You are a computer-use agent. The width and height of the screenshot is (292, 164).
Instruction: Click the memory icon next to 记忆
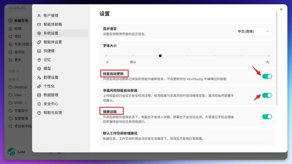tap(39, 60)
